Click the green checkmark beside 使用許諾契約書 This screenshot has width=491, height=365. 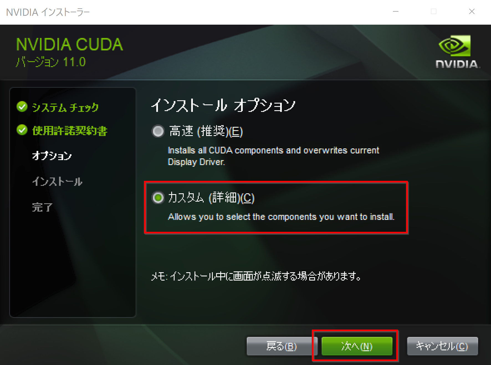(x=22, y=130)
